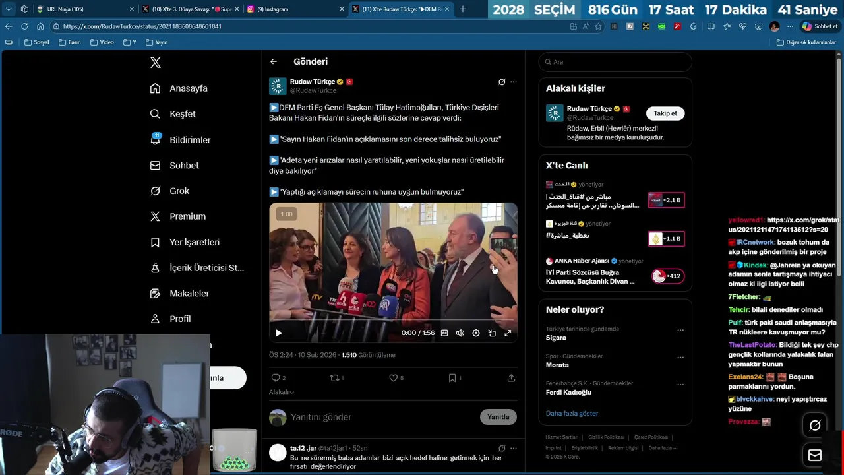
Task: Toggle video picture-in-picture mode
Action: [x=492, y=333]
